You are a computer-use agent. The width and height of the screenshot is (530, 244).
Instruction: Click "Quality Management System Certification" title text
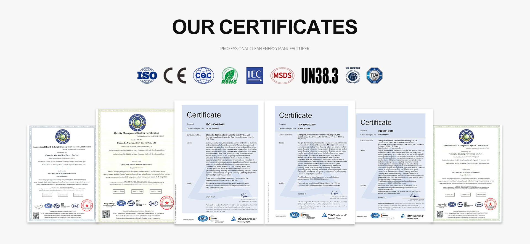coord(137,133)
